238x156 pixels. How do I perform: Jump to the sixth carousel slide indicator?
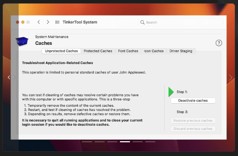click(150, 142)
